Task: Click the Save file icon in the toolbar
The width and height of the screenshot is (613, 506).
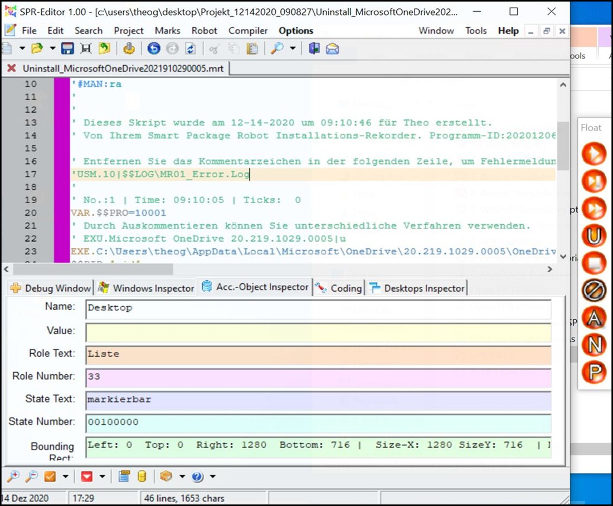Action: 67,49
